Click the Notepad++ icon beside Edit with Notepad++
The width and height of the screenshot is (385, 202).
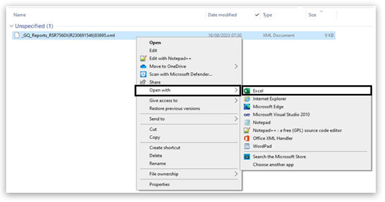(143, 58)
